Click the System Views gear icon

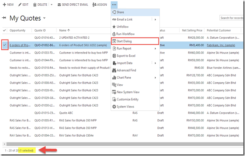(x=114, y=107)
